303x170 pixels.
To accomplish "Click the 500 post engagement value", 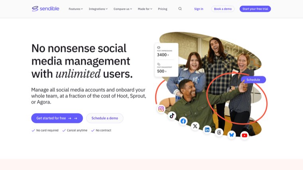I will (161, 71).
